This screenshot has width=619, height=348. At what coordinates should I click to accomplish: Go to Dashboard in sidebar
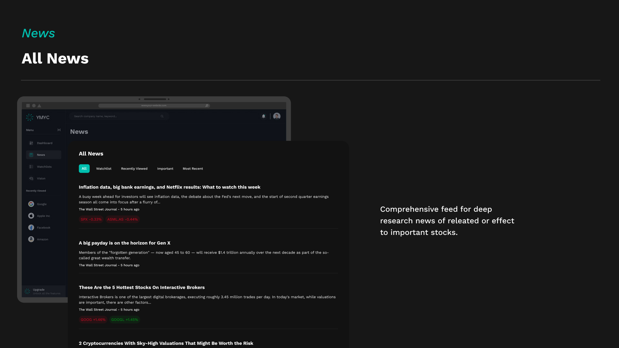coord(44,143)
